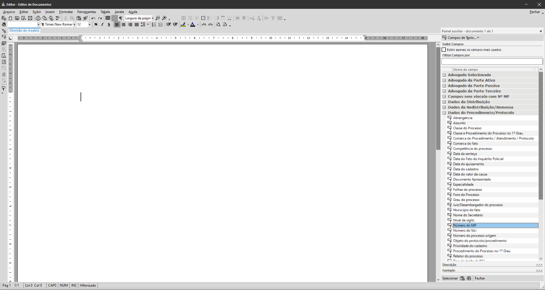The height and width of the screenshot is (290, 545).
Task: Select the 'Classe do Processo' field
Action: (467, 128)
